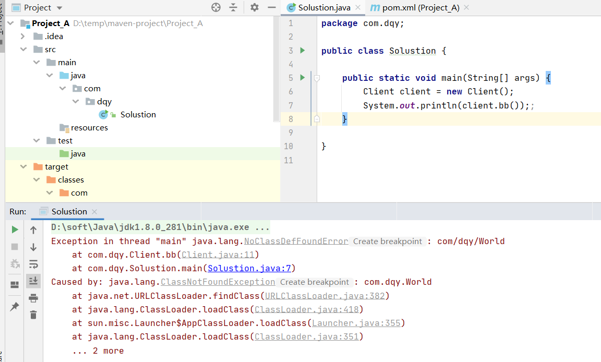Select the target folder row
601x362 pixels.
pyautogui.click(x=142, y=166)
